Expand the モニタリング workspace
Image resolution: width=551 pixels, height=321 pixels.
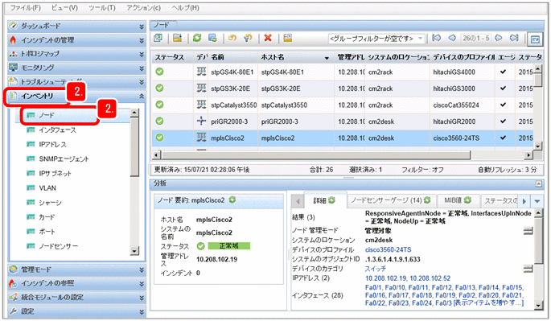tap(142, 68)
